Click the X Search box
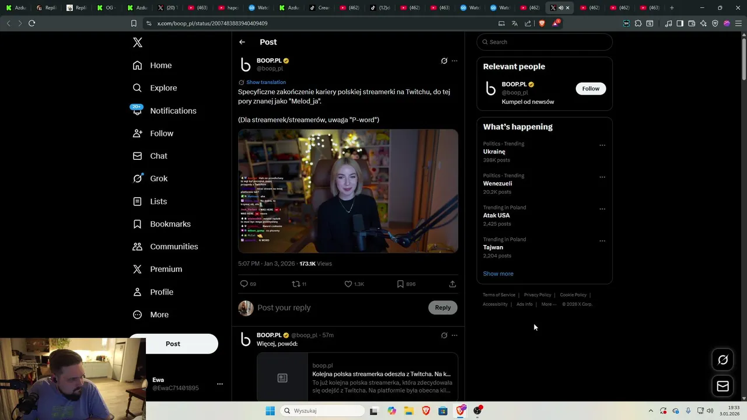This screenshot has height=420, width=747. [x=544, y=42]
